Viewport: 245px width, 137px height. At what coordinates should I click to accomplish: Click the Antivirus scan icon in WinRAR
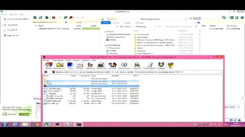pyautogui.click(x=137, y=65)
